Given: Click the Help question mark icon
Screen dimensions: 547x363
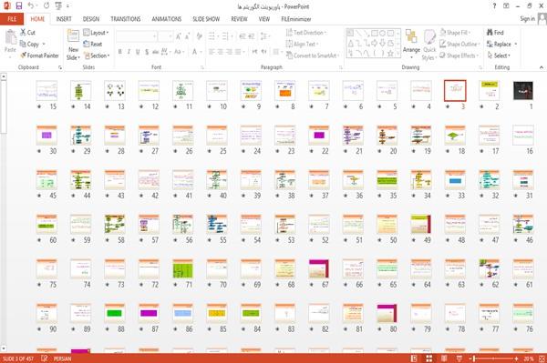Looking at the screenshot, I should [x=494, y=6].
